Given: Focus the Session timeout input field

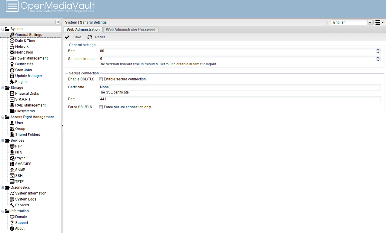Looking at the screenshot, I should point(237,59).
